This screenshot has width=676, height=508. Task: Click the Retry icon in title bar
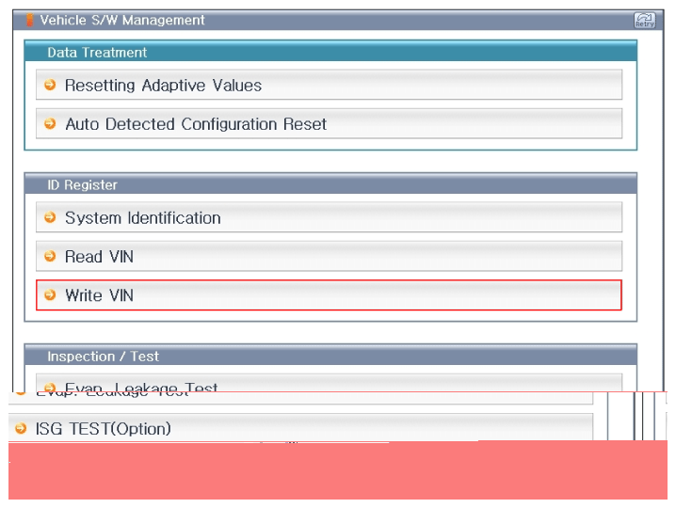click(x=645, y=20)
